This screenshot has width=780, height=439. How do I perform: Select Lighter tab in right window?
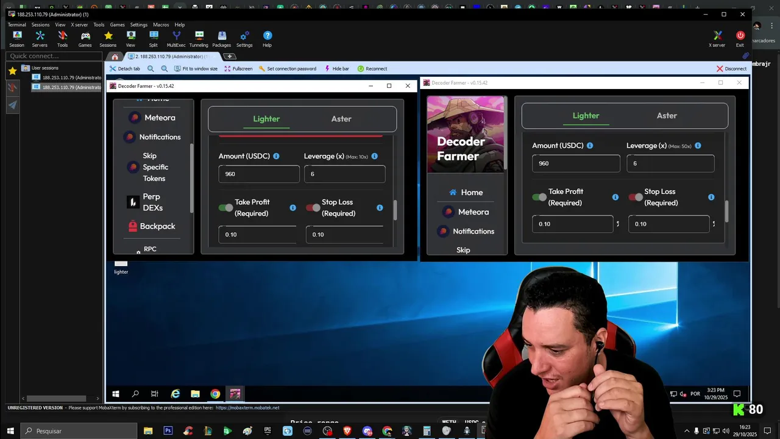pos(586,115)
